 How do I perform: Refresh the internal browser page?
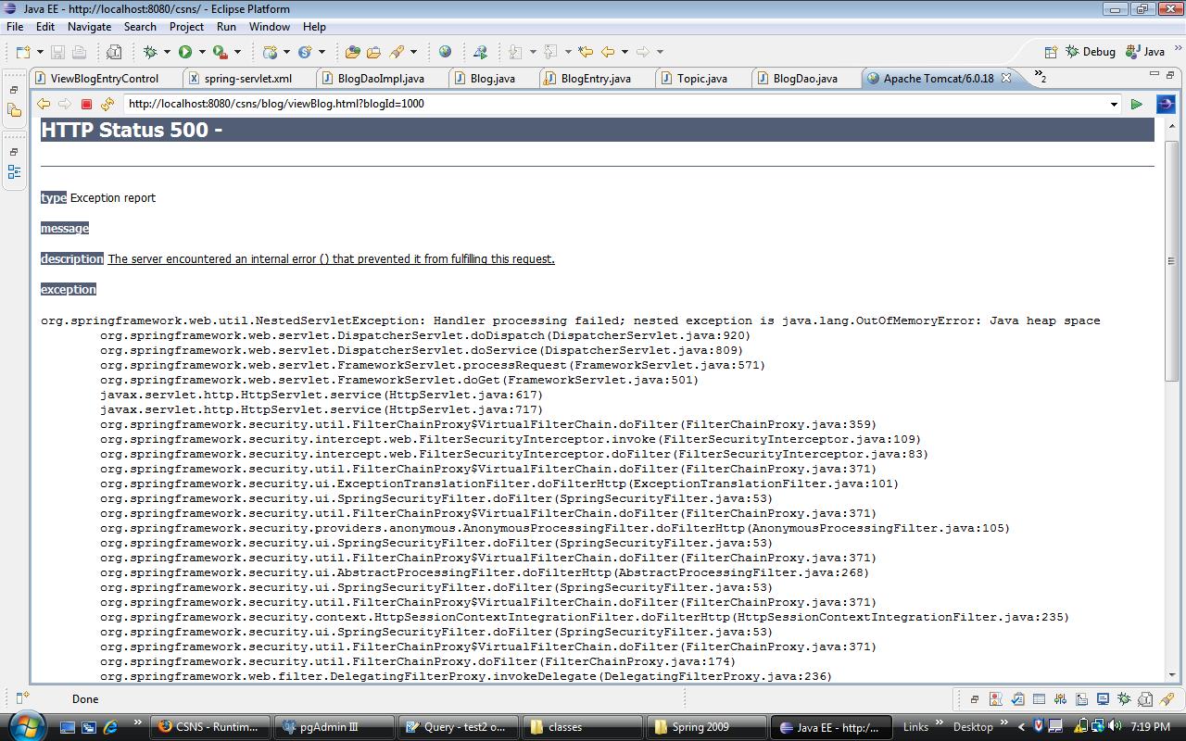[107, 105]
